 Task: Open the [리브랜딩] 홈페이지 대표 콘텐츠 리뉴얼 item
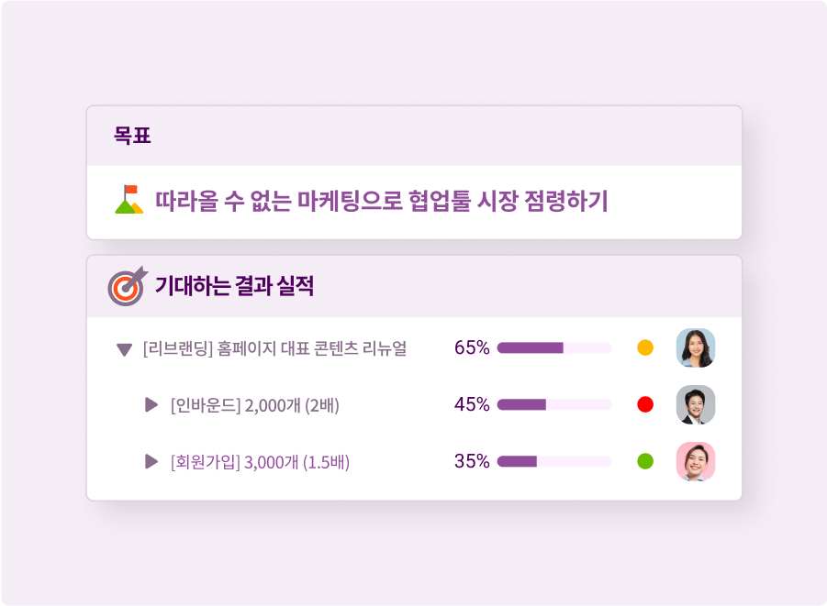pos(274,348)
